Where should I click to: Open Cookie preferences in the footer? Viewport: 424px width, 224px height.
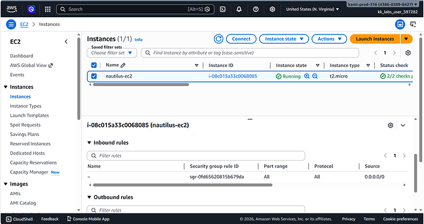(401, 219)
